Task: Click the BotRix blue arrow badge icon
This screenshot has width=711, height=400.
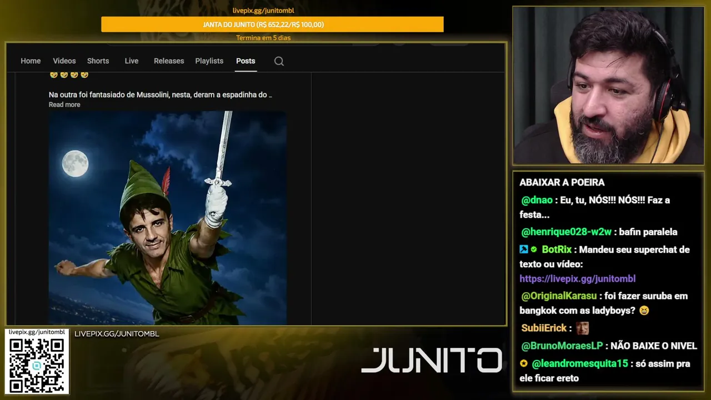Action: [524, 249]
